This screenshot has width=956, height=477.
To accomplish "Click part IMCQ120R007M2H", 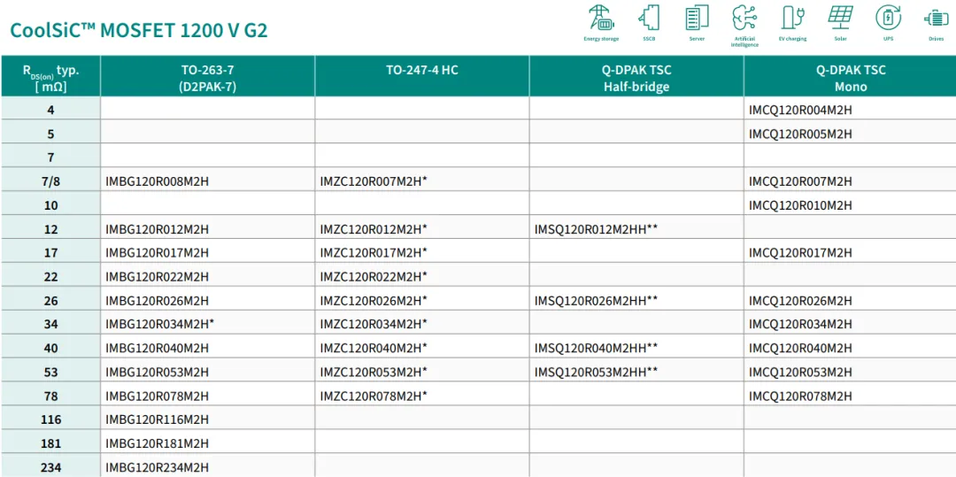I will point(800,181).
